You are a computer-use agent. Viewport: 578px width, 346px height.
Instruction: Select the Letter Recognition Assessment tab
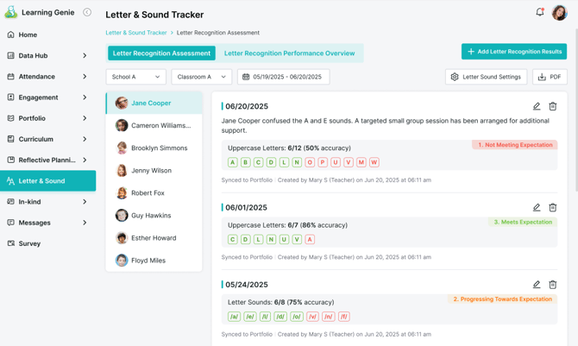tap(161, 53)
